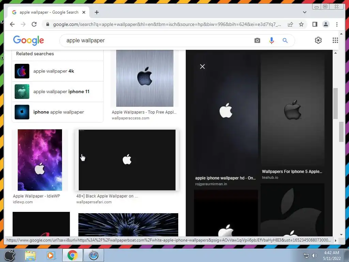349x262 pixels.
Task: Select related search iphone apple wallpaper
Action: 58,112
